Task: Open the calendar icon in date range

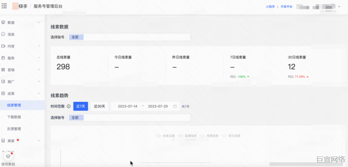Action: pos(175,106)
